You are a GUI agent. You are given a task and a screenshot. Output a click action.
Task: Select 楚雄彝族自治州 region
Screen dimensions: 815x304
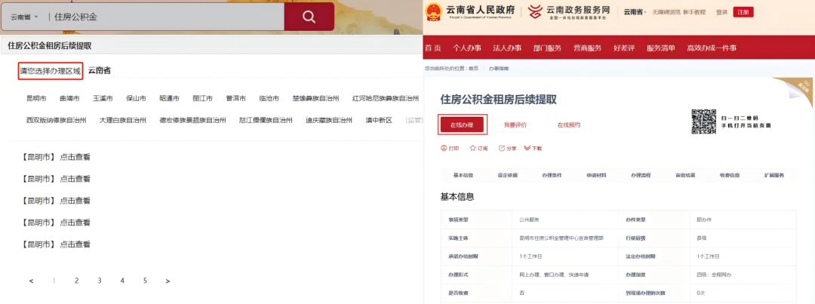click(316, 98)
